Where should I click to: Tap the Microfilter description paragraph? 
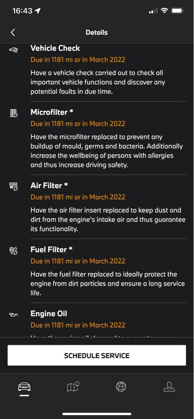tap(107, 151)
